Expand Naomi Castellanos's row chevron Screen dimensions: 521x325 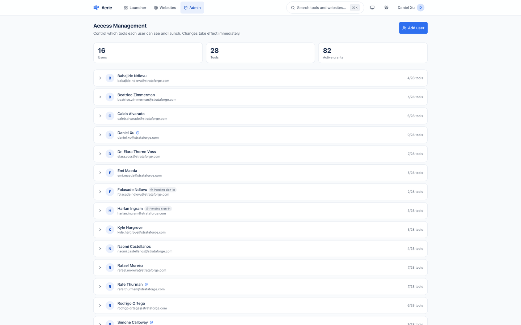point(100,249)
